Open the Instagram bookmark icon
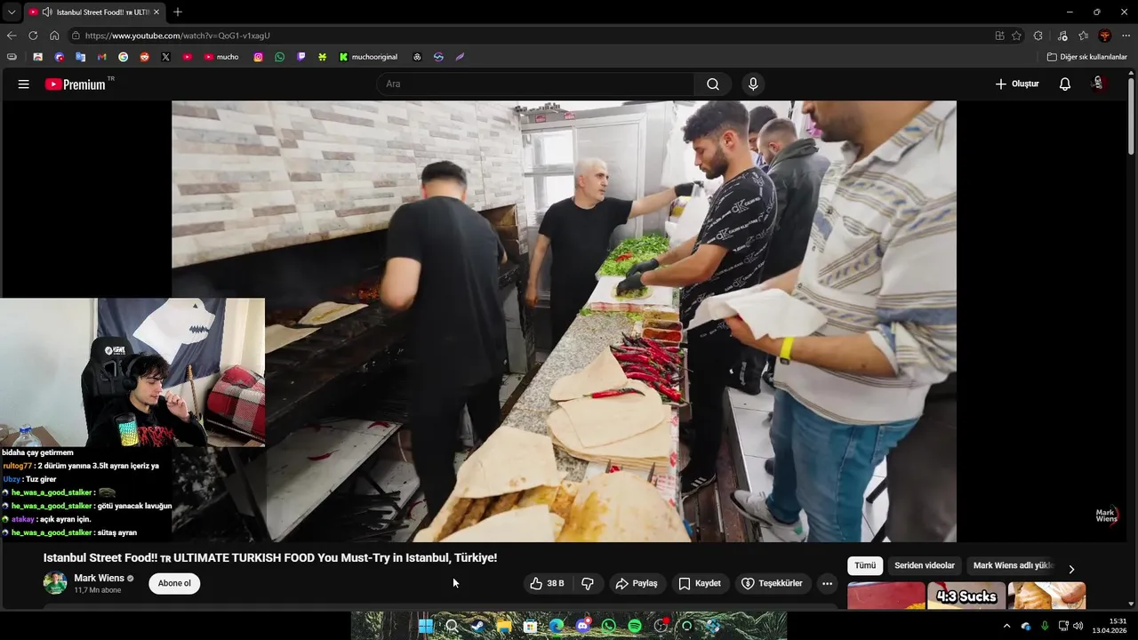Screen dimensions: 1138x640 click(x=259, y=57)
